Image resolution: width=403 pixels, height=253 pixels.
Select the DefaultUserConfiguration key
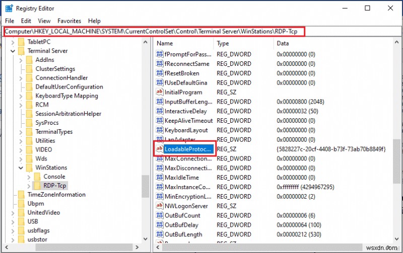pos(69,87)
